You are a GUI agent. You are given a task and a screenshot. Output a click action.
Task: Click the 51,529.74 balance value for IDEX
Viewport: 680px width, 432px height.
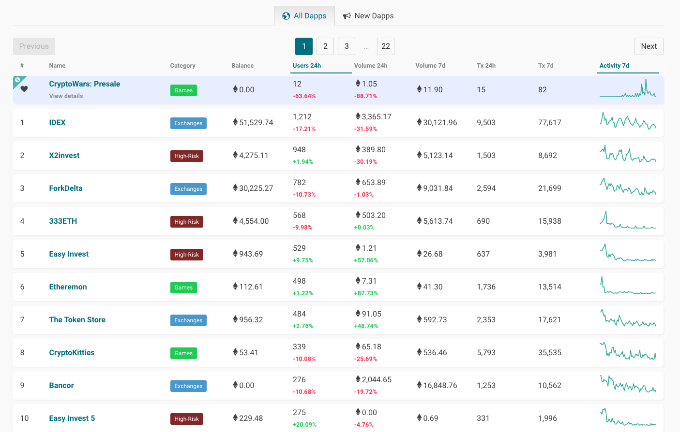(256, 123)
